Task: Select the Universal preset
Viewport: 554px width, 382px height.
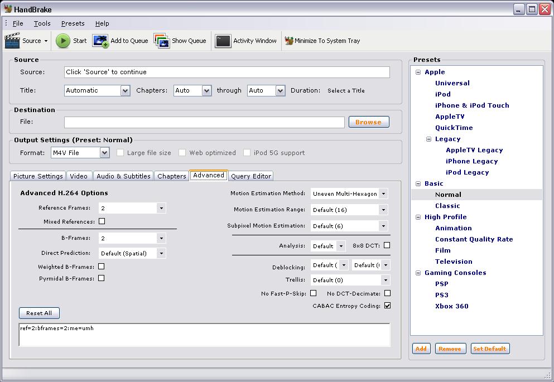Action: coord(452,83)
